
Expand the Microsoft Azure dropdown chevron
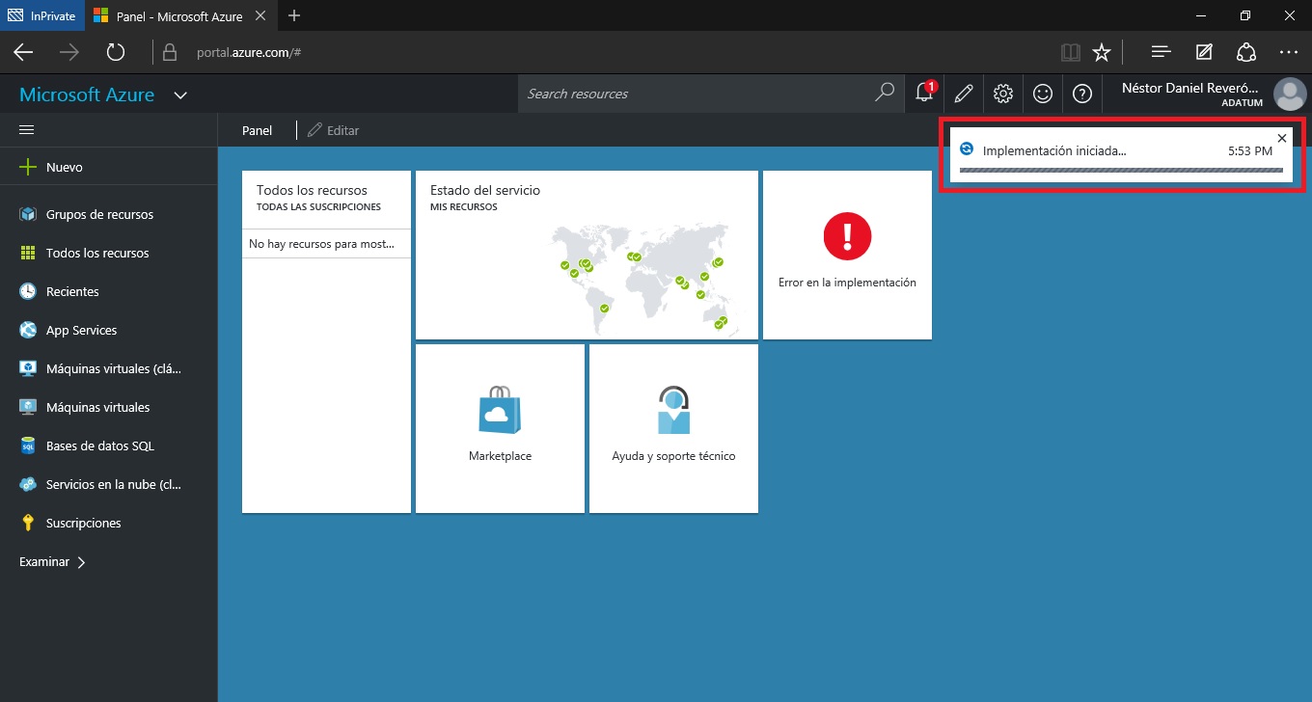[180, 95]
